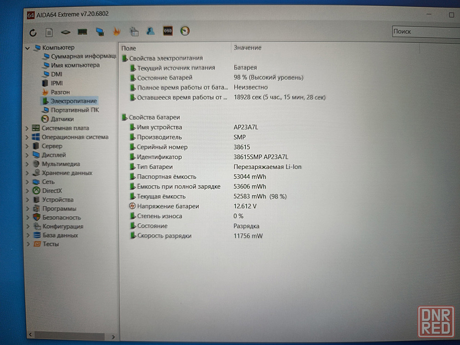
Task: Click the Свойства батареи group header
Action: pyautogui.click(x=151, y=117)
